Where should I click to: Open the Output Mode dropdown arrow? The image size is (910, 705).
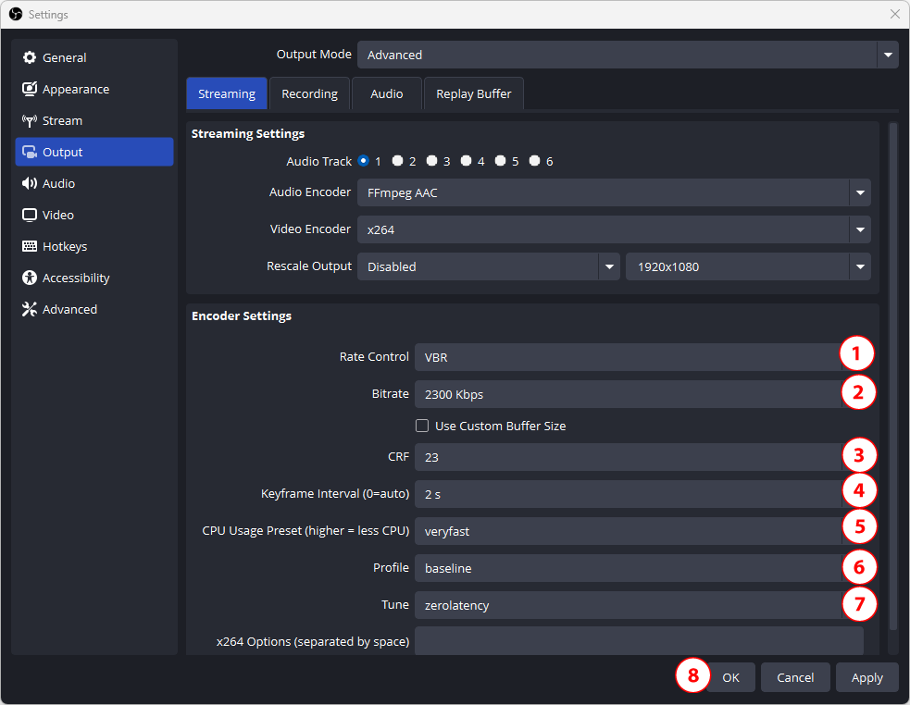(x=888, y=55)
